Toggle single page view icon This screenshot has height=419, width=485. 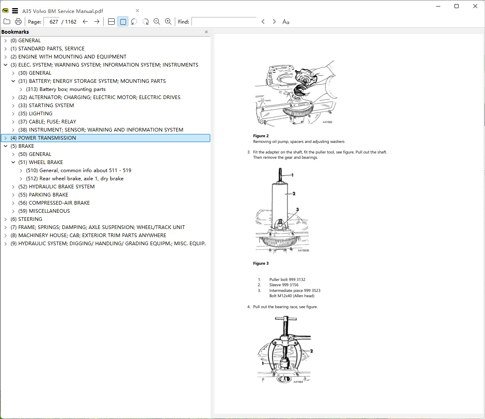123,22
